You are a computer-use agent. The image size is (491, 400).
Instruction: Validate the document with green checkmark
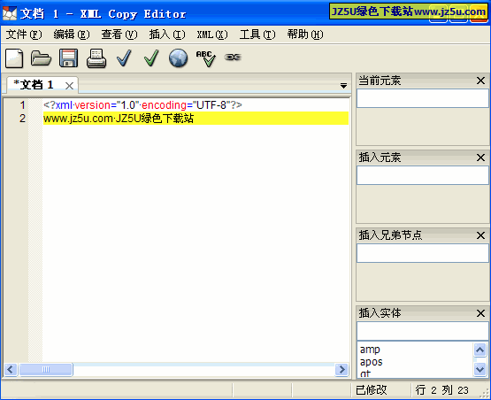point(151,58)
